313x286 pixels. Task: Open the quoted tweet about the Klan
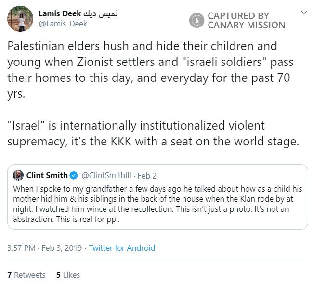tap(157, 202)
